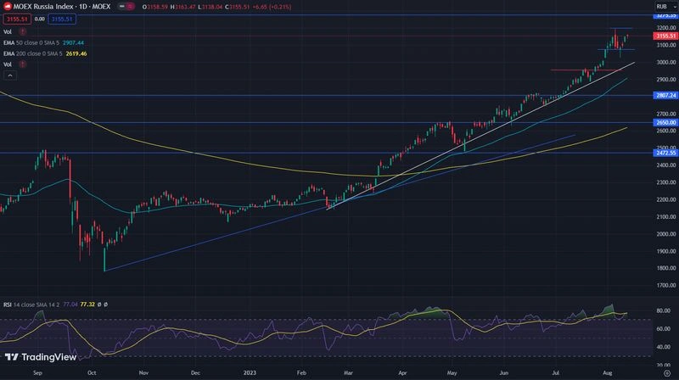The width and height of the screenshot is (679, 380).
Task: Open the RUB currency dropdown
Action: click(x=665, y=7)
